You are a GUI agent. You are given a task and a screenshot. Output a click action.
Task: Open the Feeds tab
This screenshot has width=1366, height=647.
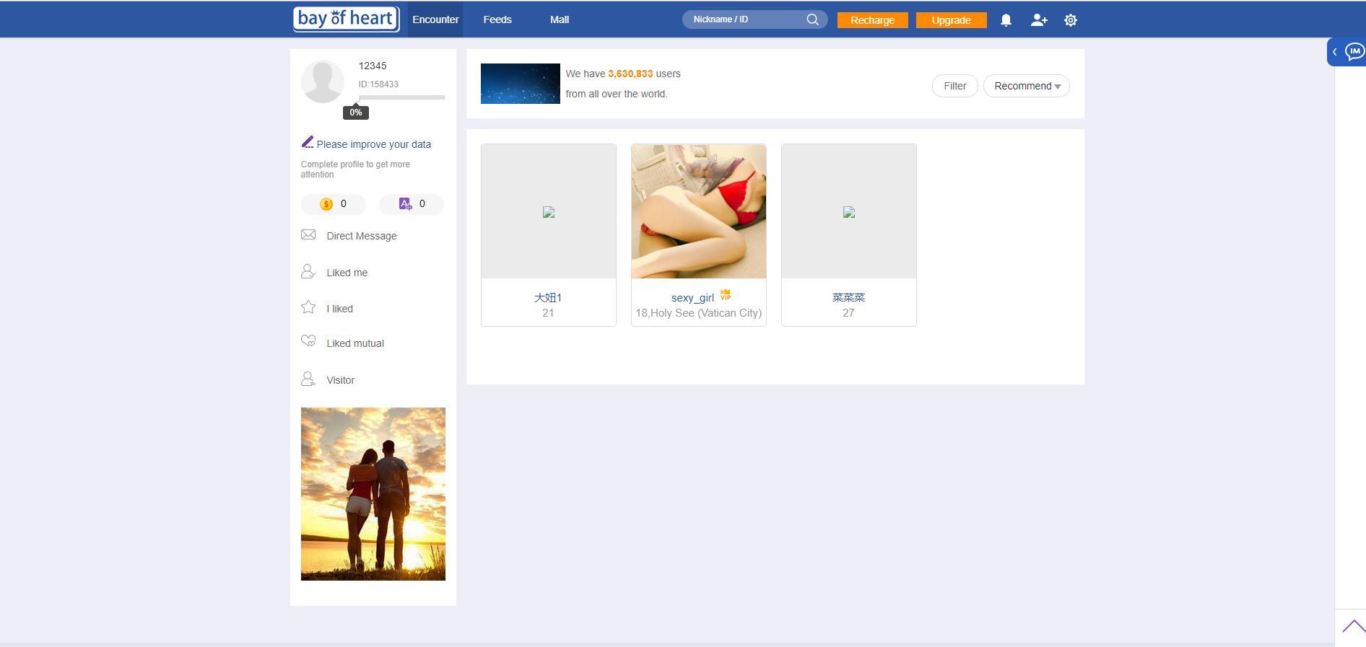pos(497,19)
